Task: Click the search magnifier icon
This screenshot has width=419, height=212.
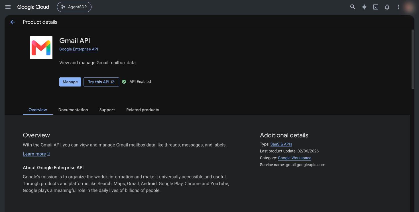Action: (353, 7)
